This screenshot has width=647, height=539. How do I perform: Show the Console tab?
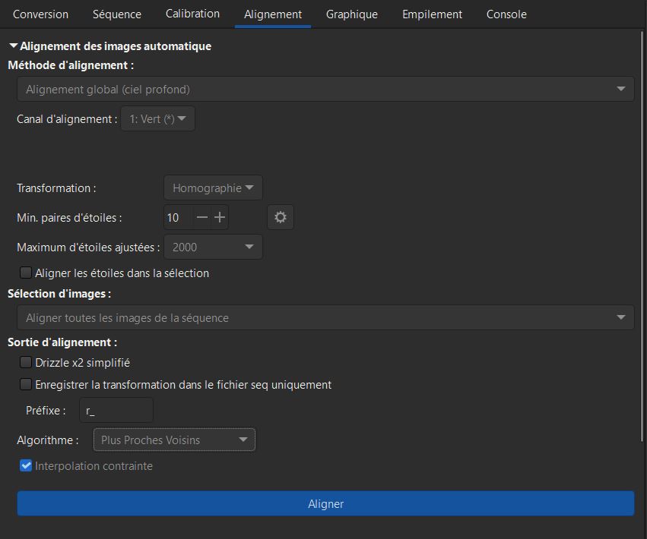(506, 14)
